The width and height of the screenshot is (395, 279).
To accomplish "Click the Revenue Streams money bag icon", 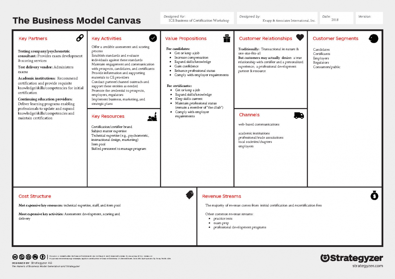I will pyautogui.click(x=374, y=195).
